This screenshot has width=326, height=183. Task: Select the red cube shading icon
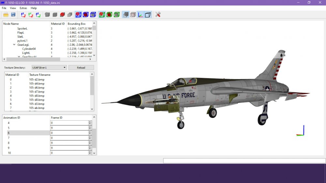62,15
